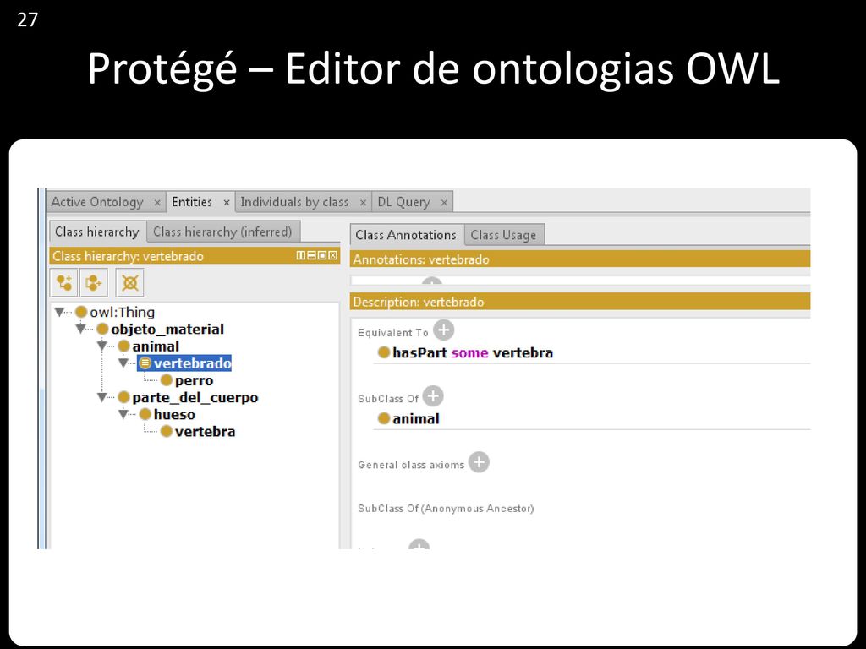Click the class icon beside objeto_material

pos(102,329)
